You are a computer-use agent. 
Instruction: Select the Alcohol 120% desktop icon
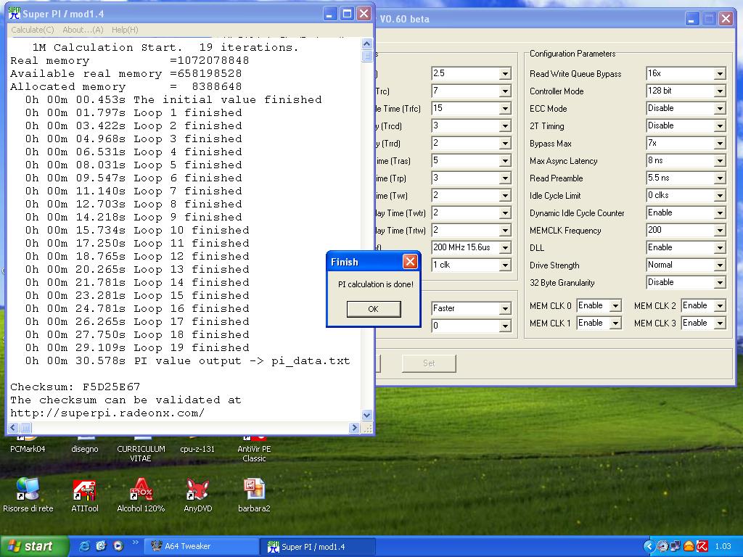[141, 495]
